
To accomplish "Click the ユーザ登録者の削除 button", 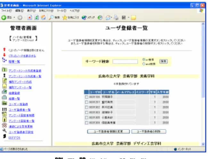I will click(x=149, y=131).
